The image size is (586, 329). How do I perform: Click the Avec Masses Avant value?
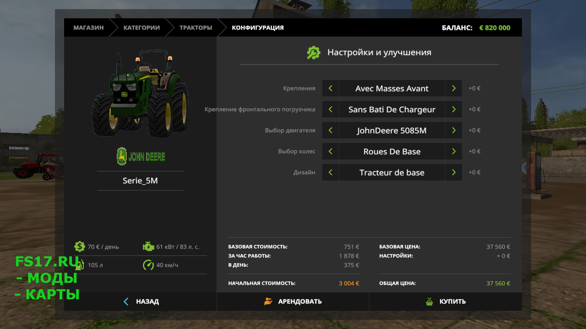[x=392, y=88]
